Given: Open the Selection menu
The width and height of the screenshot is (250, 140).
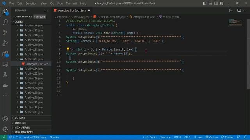Looking at the screenshot, I should 31,3.
